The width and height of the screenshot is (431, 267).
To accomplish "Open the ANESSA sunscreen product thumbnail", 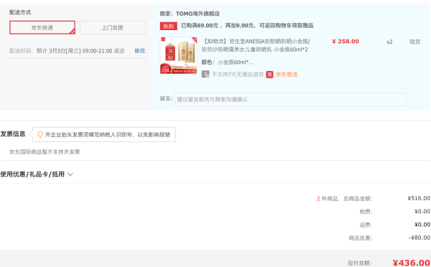I will (x=179, y=55).
